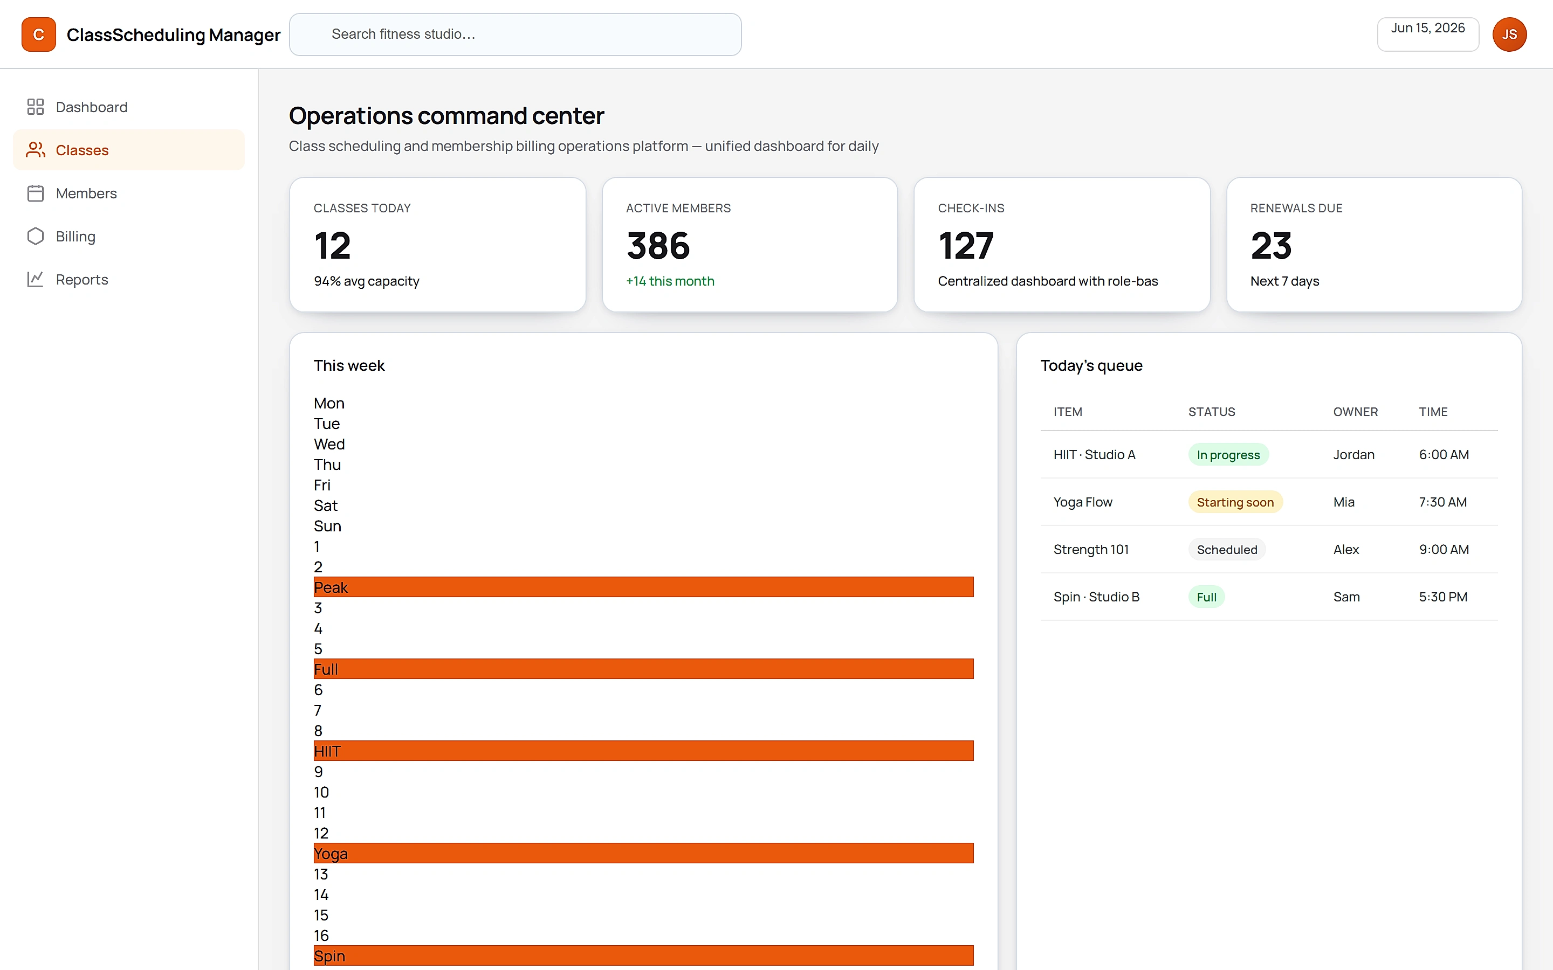
Task: Click the orange ClassScheduling logo icon
Action: (x=38, y=34)
